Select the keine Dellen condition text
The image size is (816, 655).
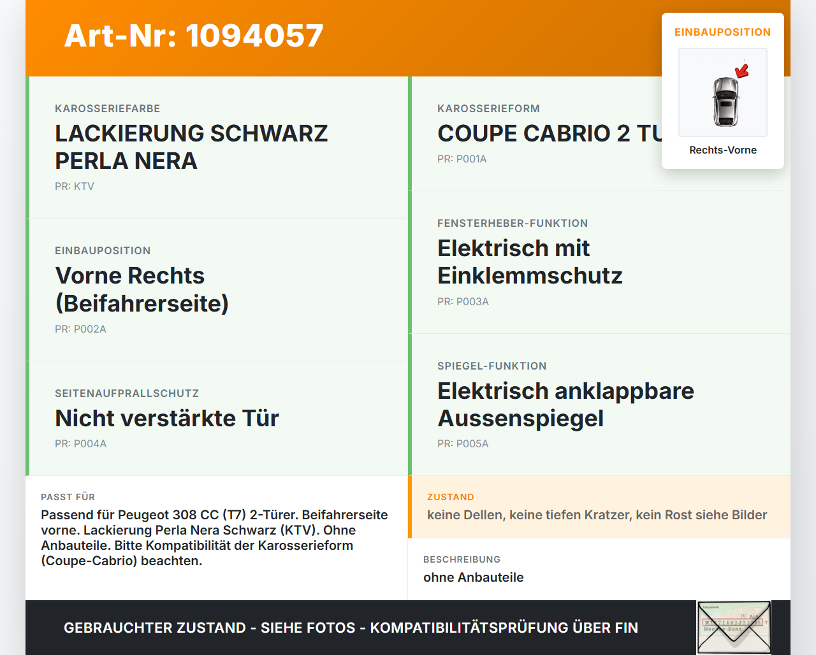point(597,515)
